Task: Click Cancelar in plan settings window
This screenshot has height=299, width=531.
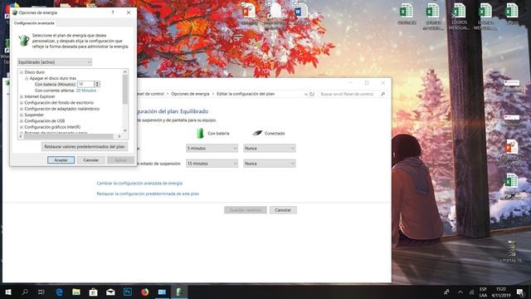Action: point(283,210)
